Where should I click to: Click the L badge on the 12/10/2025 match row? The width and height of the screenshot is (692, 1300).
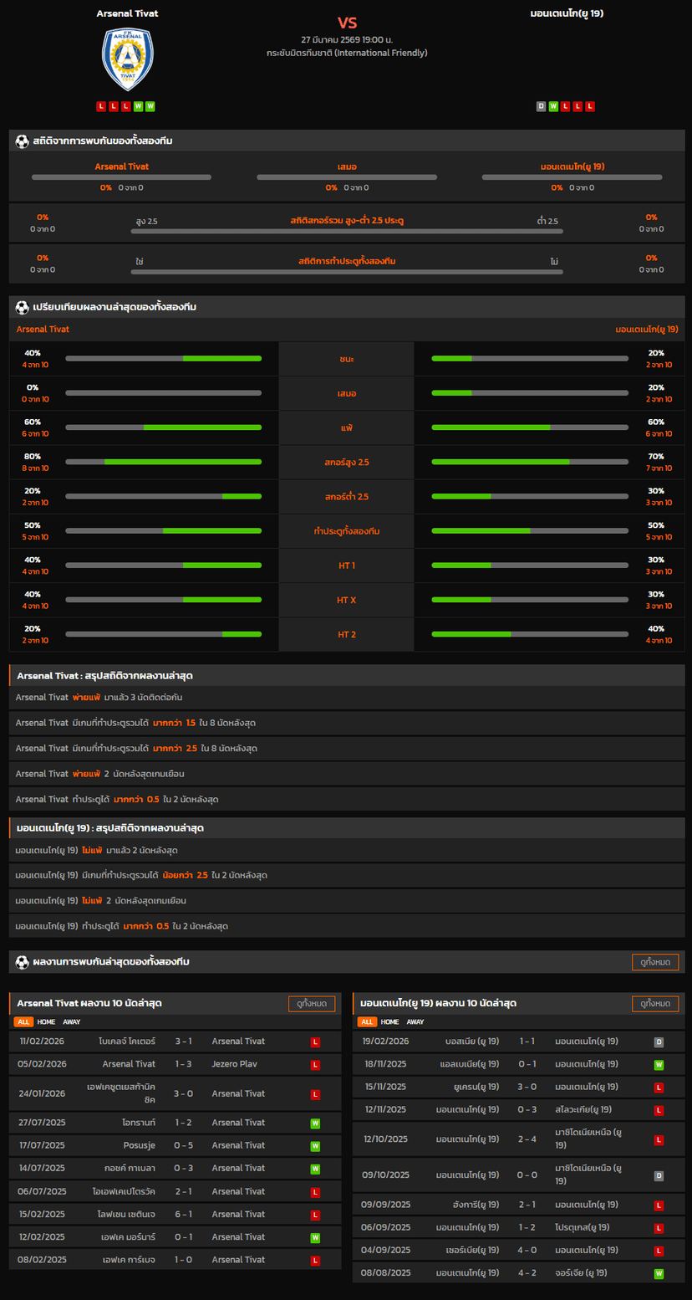(659, 1139)
